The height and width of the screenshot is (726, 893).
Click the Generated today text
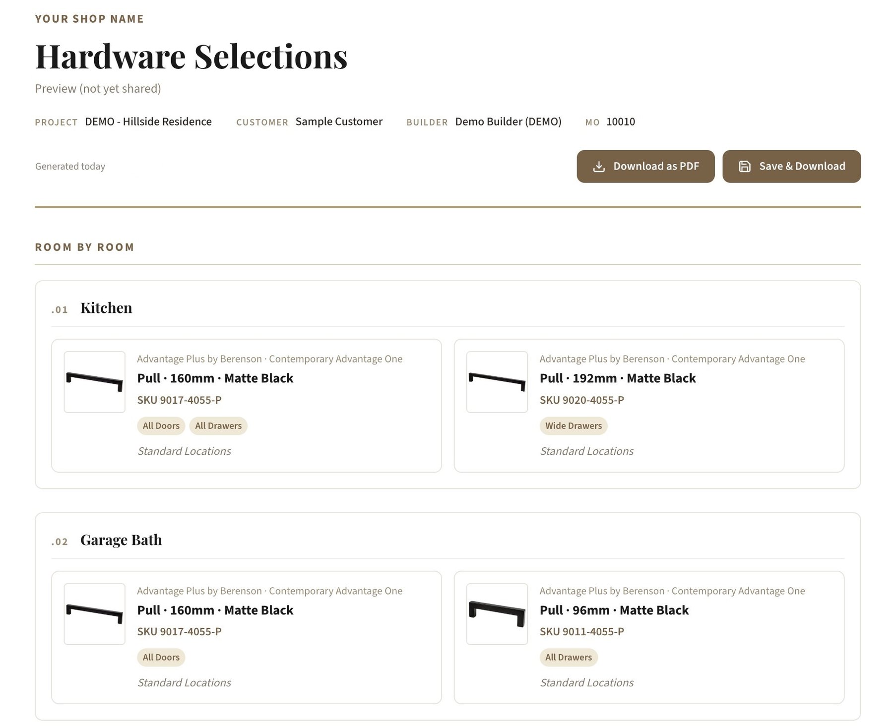click(x=70, y=167)
